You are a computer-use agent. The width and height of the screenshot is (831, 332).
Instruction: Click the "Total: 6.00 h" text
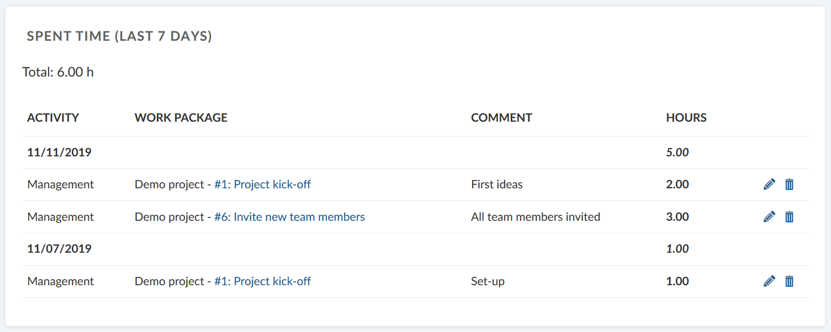click(58, 72)
